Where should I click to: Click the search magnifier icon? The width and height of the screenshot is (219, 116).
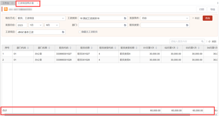click(202, 42)
